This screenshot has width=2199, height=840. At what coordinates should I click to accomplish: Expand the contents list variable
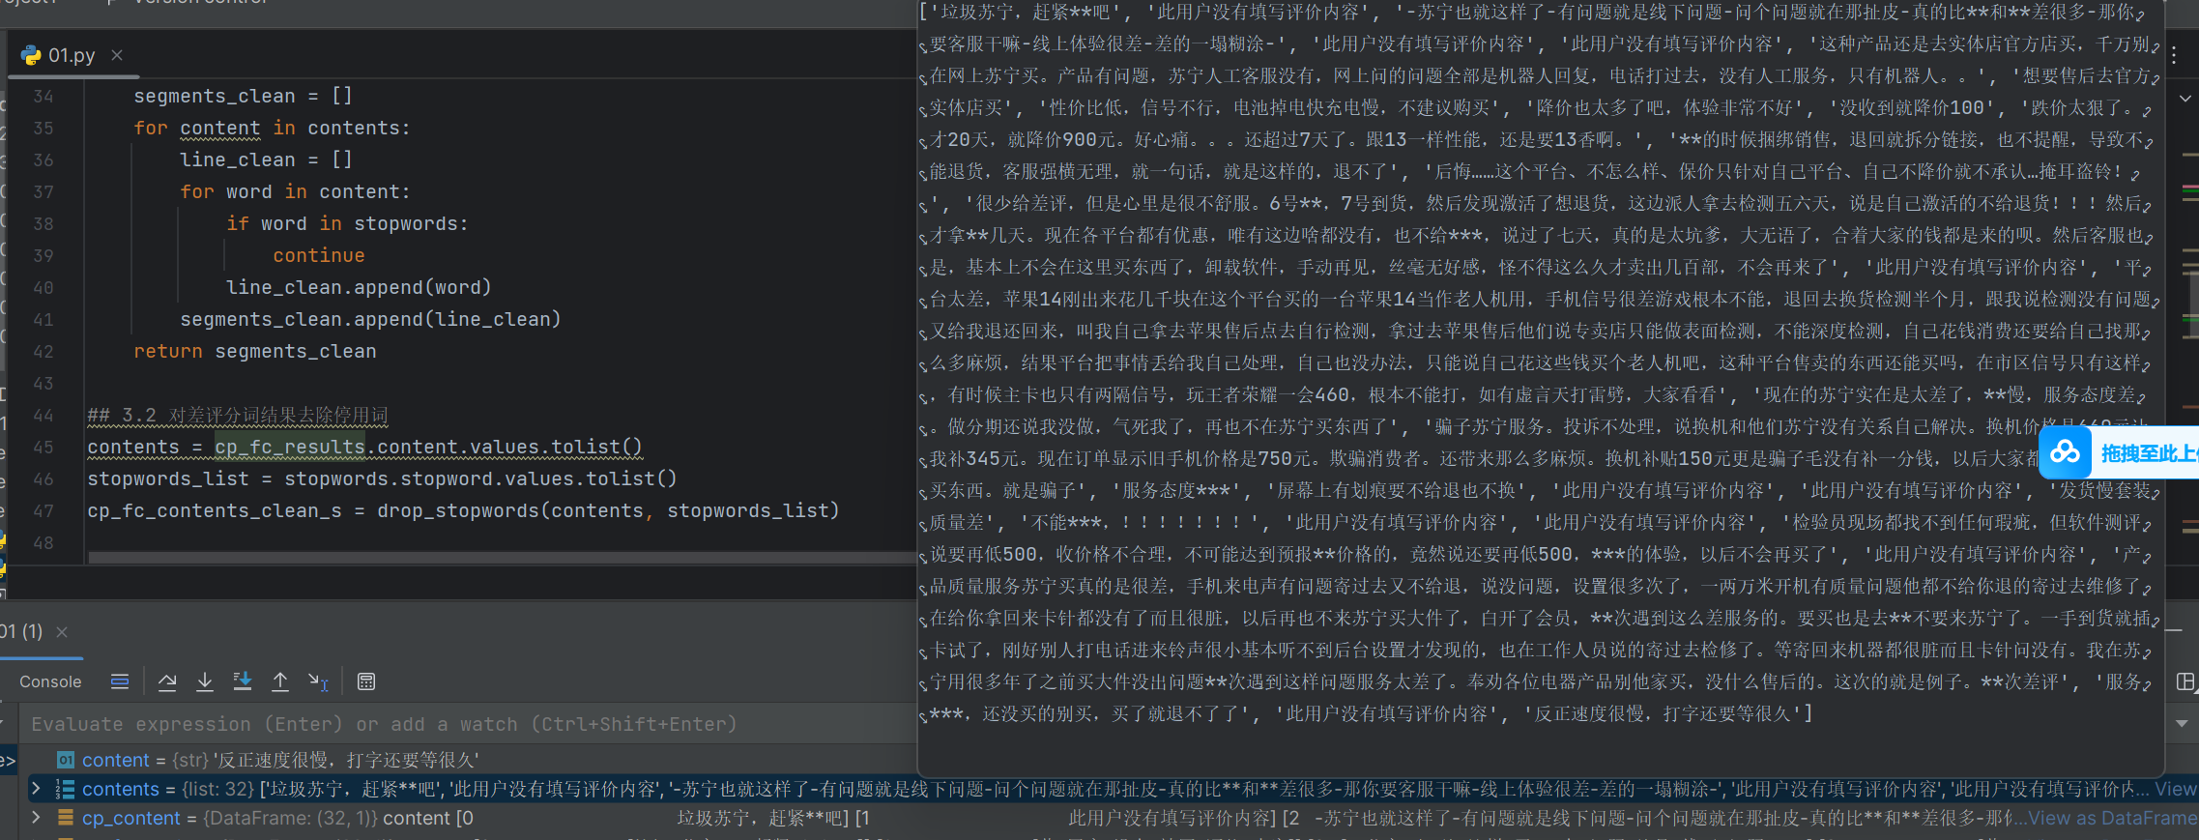click(x=36, y=789)
